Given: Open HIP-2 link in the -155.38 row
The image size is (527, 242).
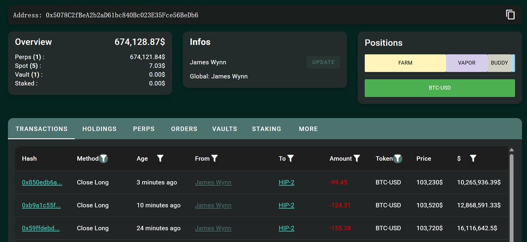Looking at the screenshot, I should click(286, 228).
